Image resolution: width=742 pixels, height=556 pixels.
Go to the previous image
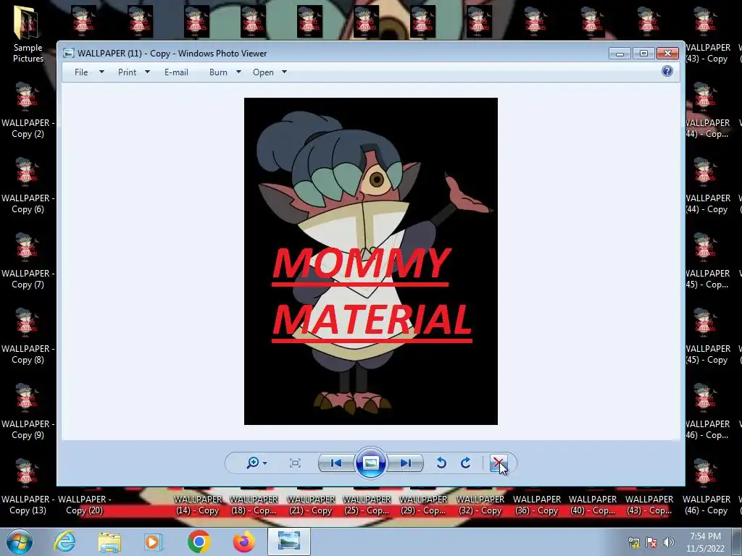click(336, 463)
